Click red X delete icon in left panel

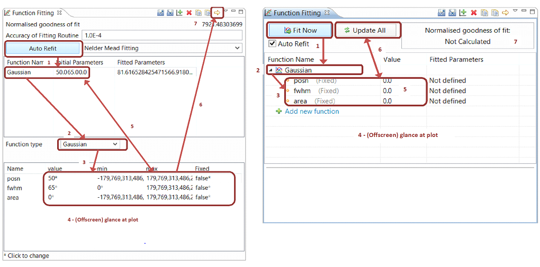point(189,12)
